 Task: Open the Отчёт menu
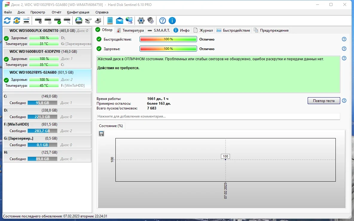[x=57, y=12]
